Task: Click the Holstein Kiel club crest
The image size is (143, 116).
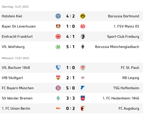Action: coord(58,16)
